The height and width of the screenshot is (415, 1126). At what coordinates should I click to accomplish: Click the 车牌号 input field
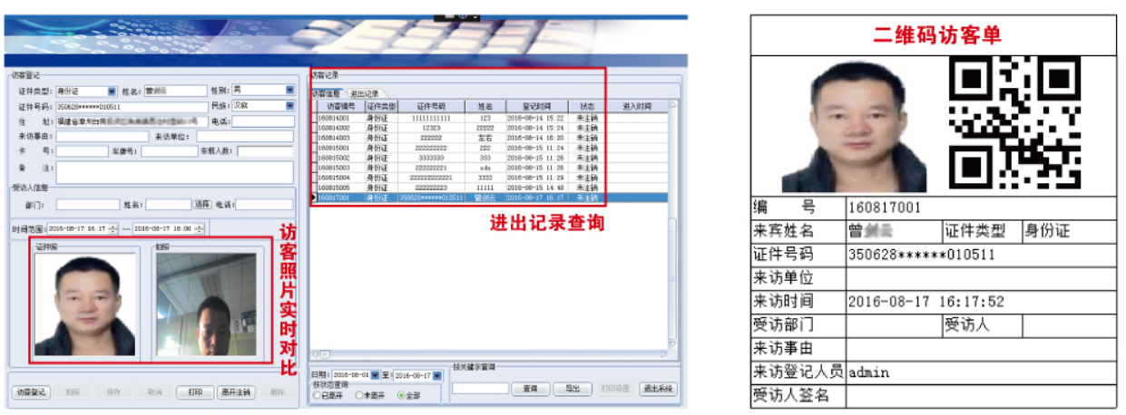[169, 151]
